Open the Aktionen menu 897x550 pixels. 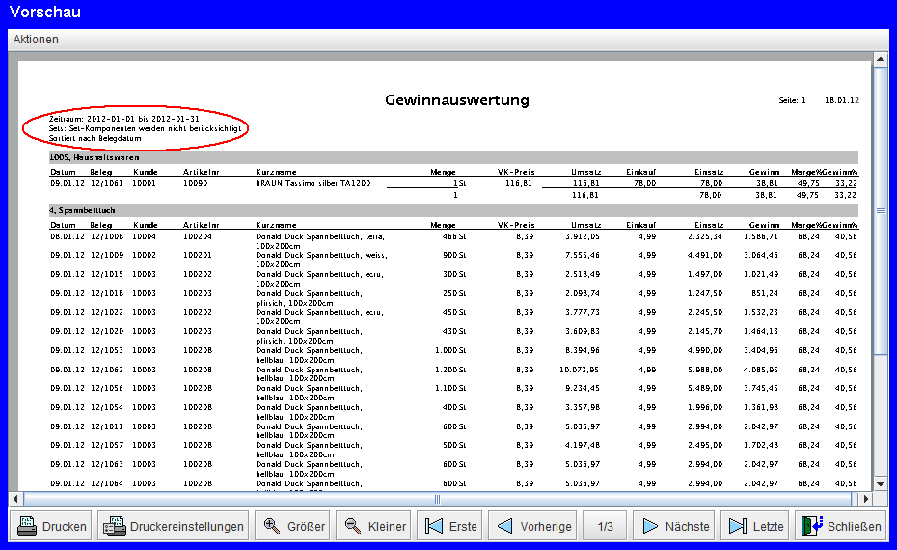[x=36, y=40]
